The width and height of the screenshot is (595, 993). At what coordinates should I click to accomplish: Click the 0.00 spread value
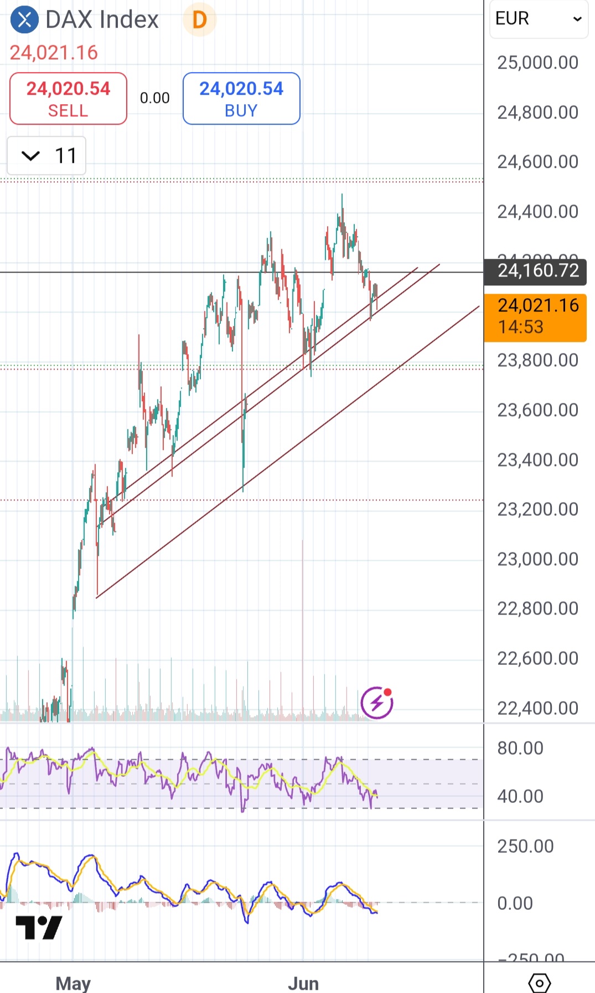pos(155,98)
